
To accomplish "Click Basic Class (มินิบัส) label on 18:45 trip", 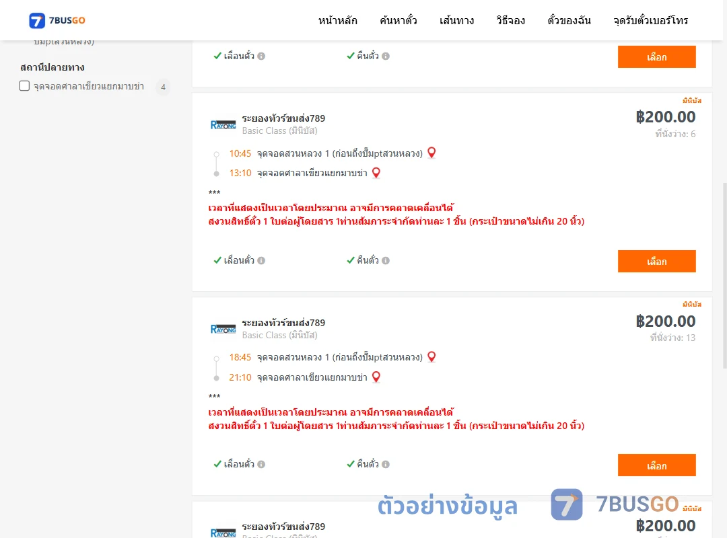I will pyautogui.click(x=279, y=335).
